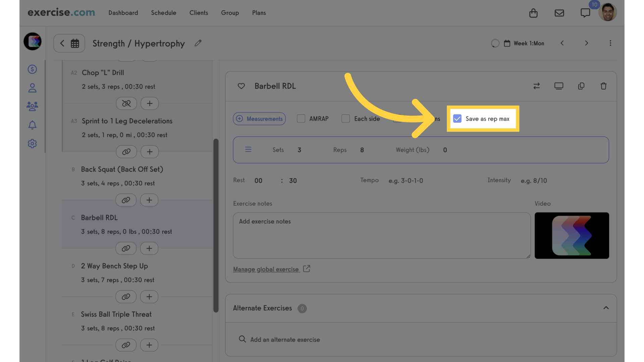Click the app logo in sidebar
This screenshot has height=362, width=644.
point(33,42)
